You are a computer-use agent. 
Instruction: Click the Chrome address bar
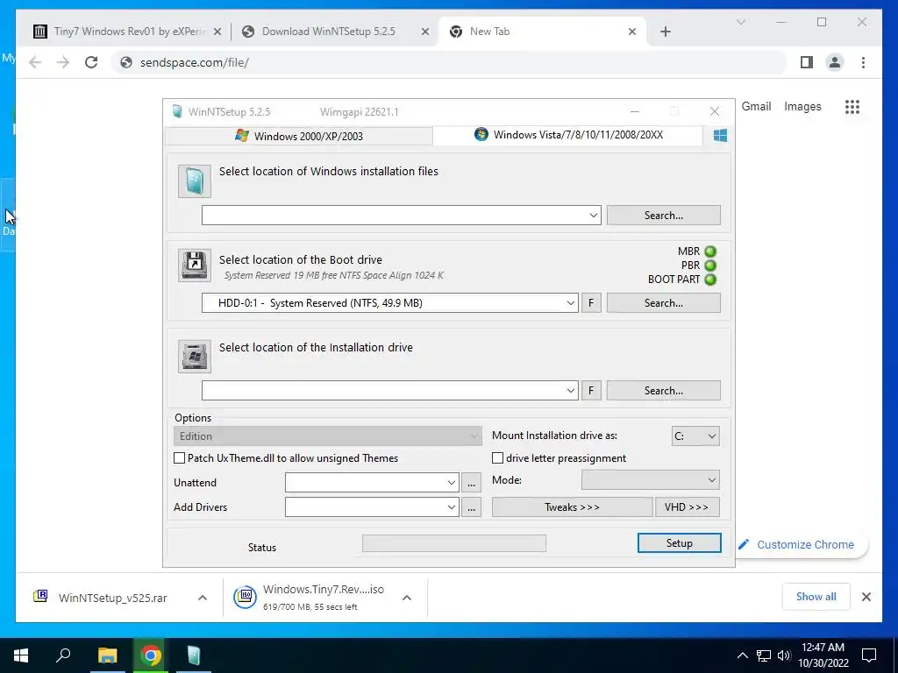point(448,62)
